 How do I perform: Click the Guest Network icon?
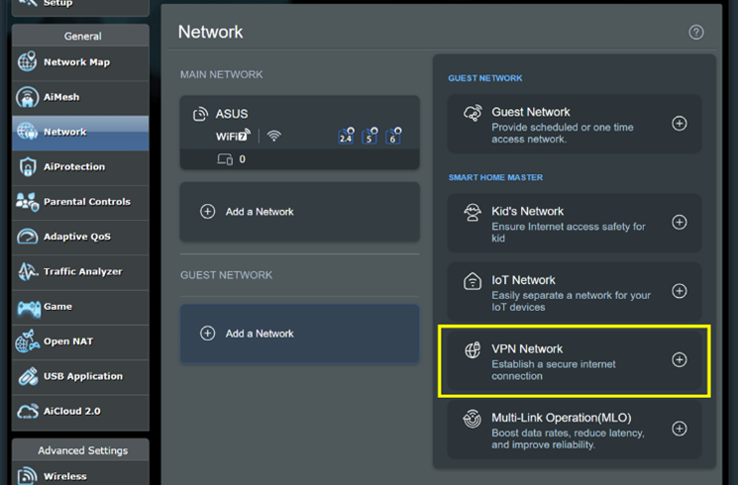point(473,115)
